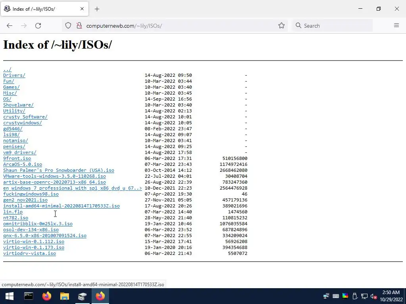The width and height of the screenshot is (406, 304).
Task: Focus the Search box in toolbar
Action: pyautogui.click(x=333, y=26)
